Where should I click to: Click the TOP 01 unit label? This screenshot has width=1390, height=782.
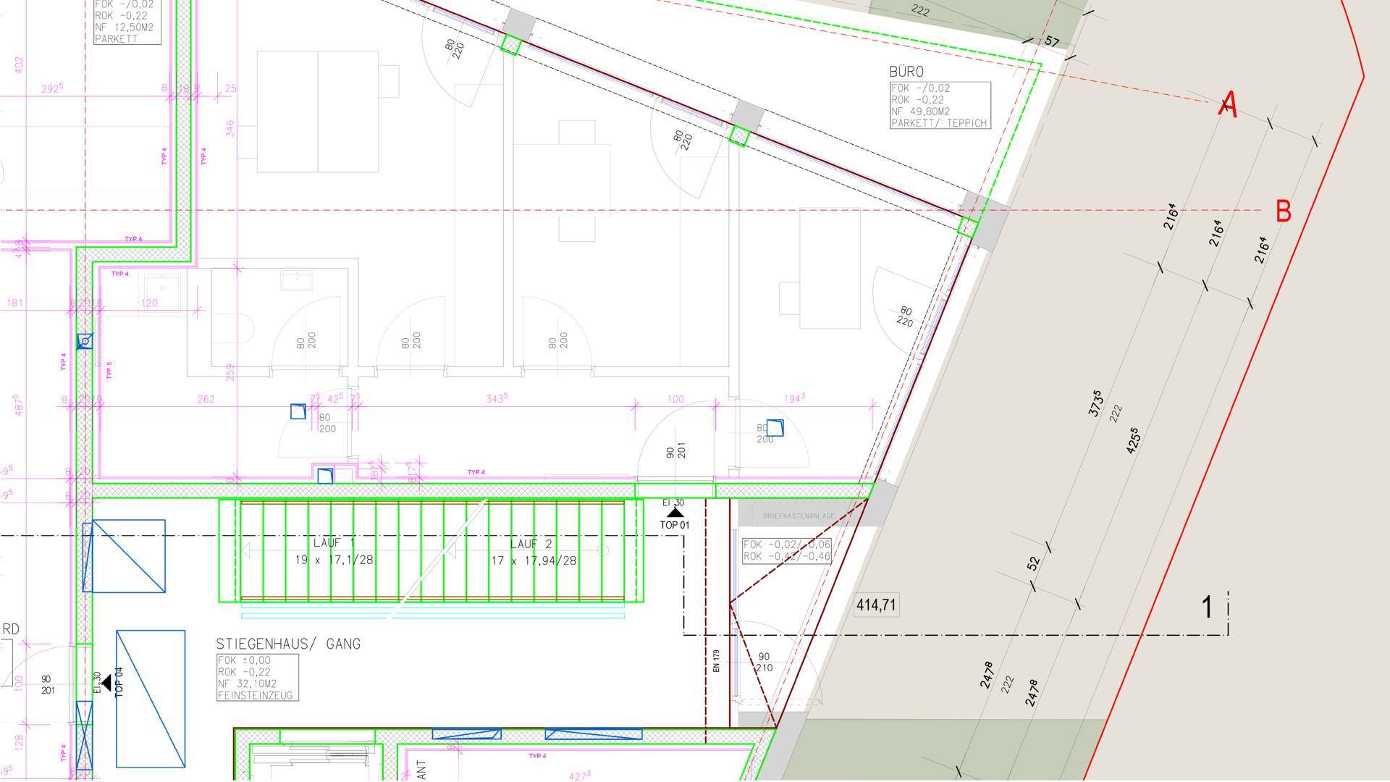pyautogui.click(x=675, y=525)
